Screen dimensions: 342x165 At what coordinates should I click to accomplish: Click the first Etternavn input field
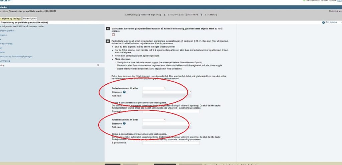point(166,92)
